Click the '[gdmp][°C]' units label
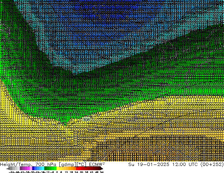 72,165
